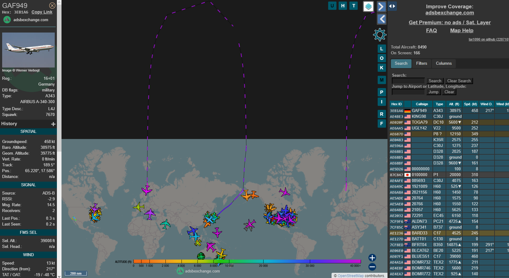Select the UGLY42 row in aircraft table

click(449, 128)
